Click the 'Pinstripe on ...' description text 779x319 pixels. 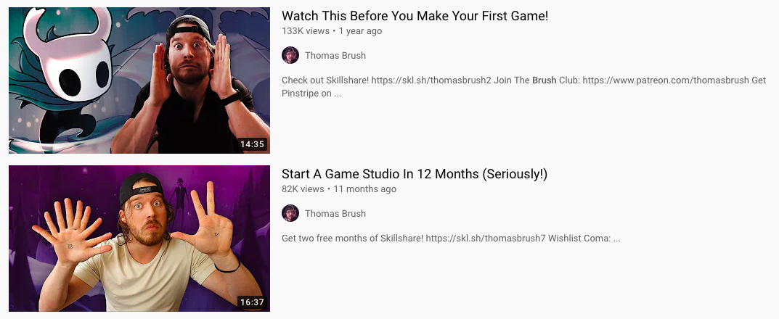(311, 93)
